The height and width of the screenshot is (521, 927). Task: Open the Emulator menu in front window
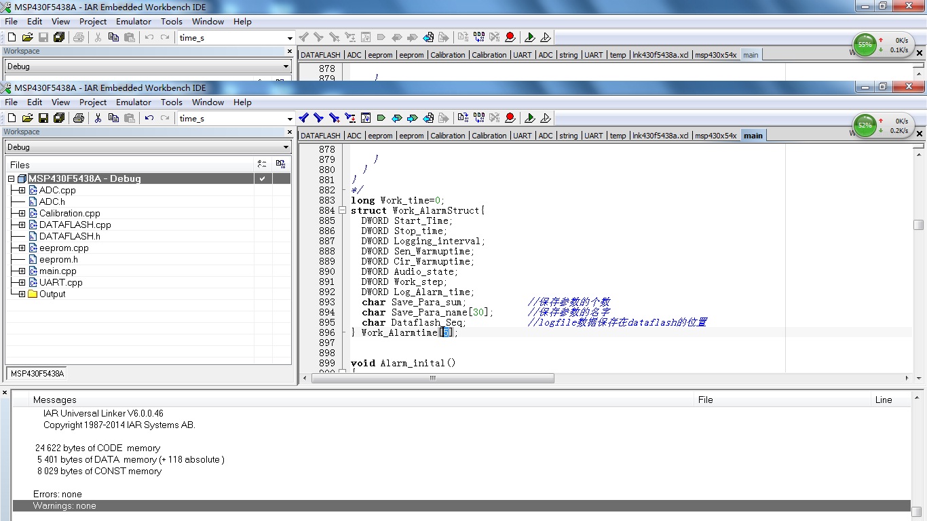[x=134, y=102]
